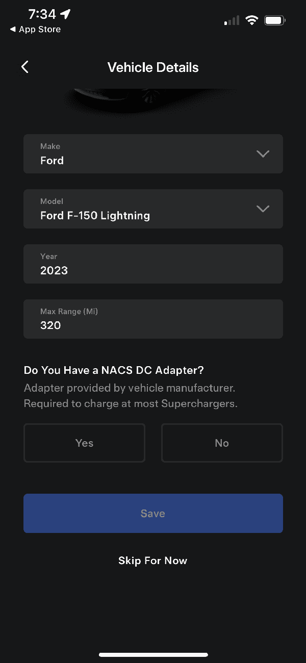Click the battery indicator icon

point(275,21)
